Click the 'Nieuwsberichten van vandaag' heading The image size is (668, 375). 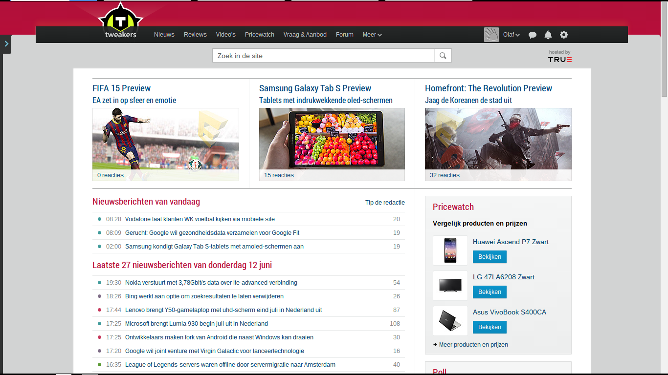coord(146,202)
